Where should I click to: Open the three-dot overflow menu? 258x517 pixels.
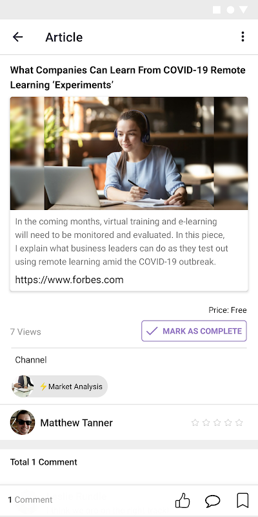pos(243,37)
